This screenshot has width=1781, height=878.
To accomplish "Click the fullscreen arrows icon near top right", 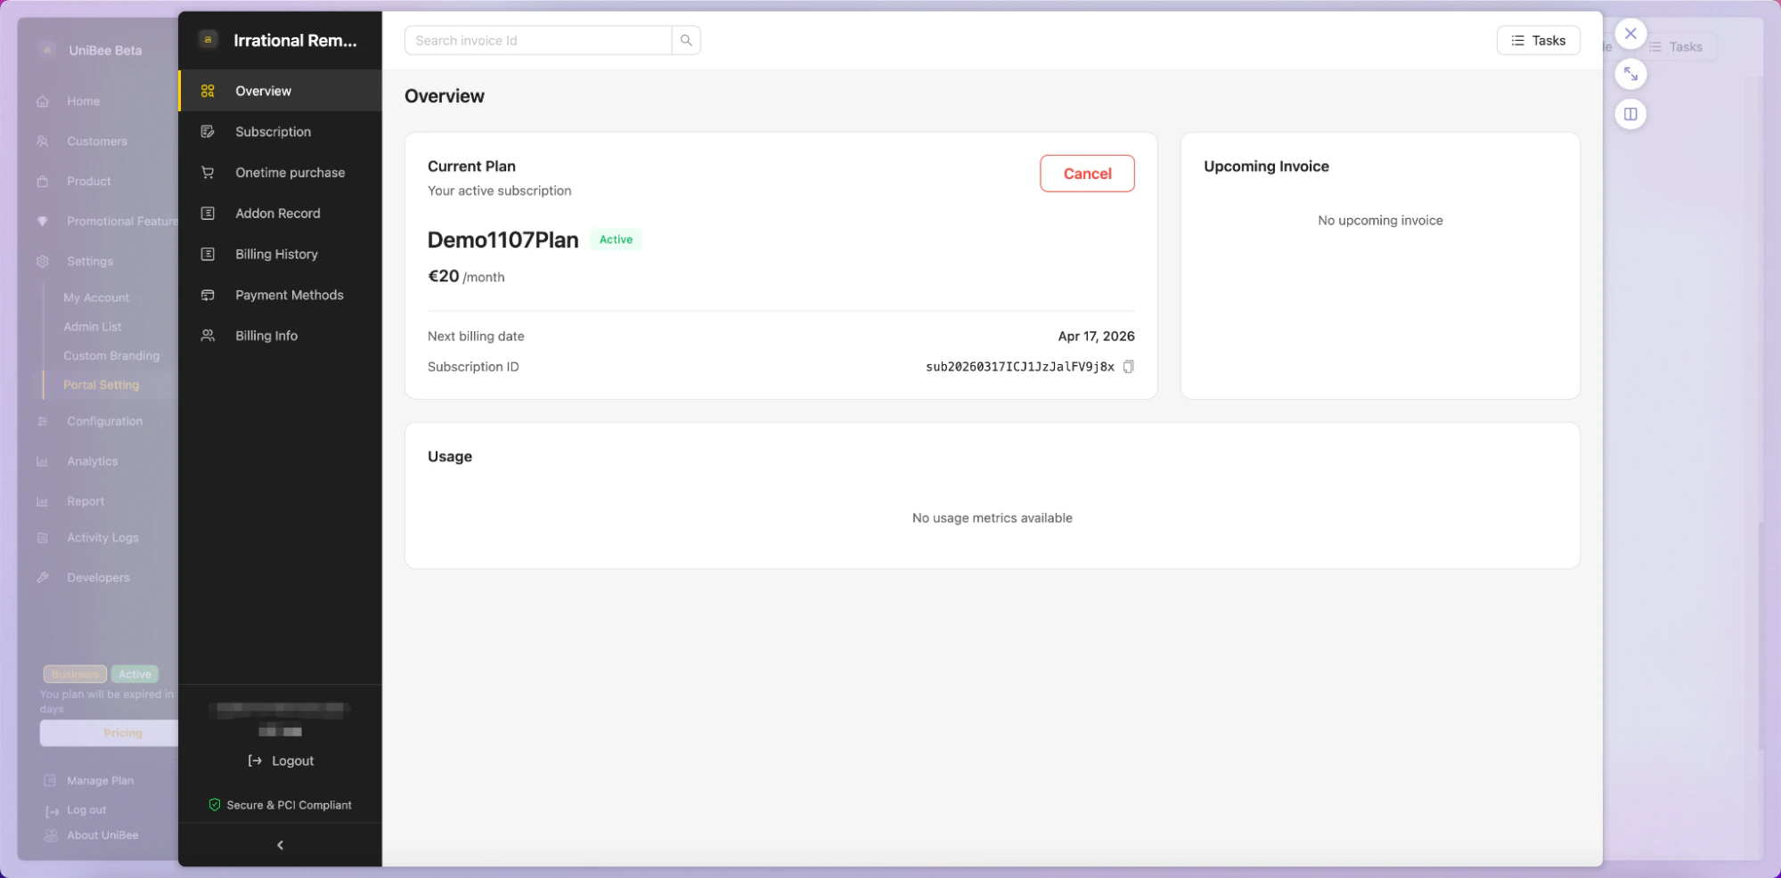I will coord(1630,74).
